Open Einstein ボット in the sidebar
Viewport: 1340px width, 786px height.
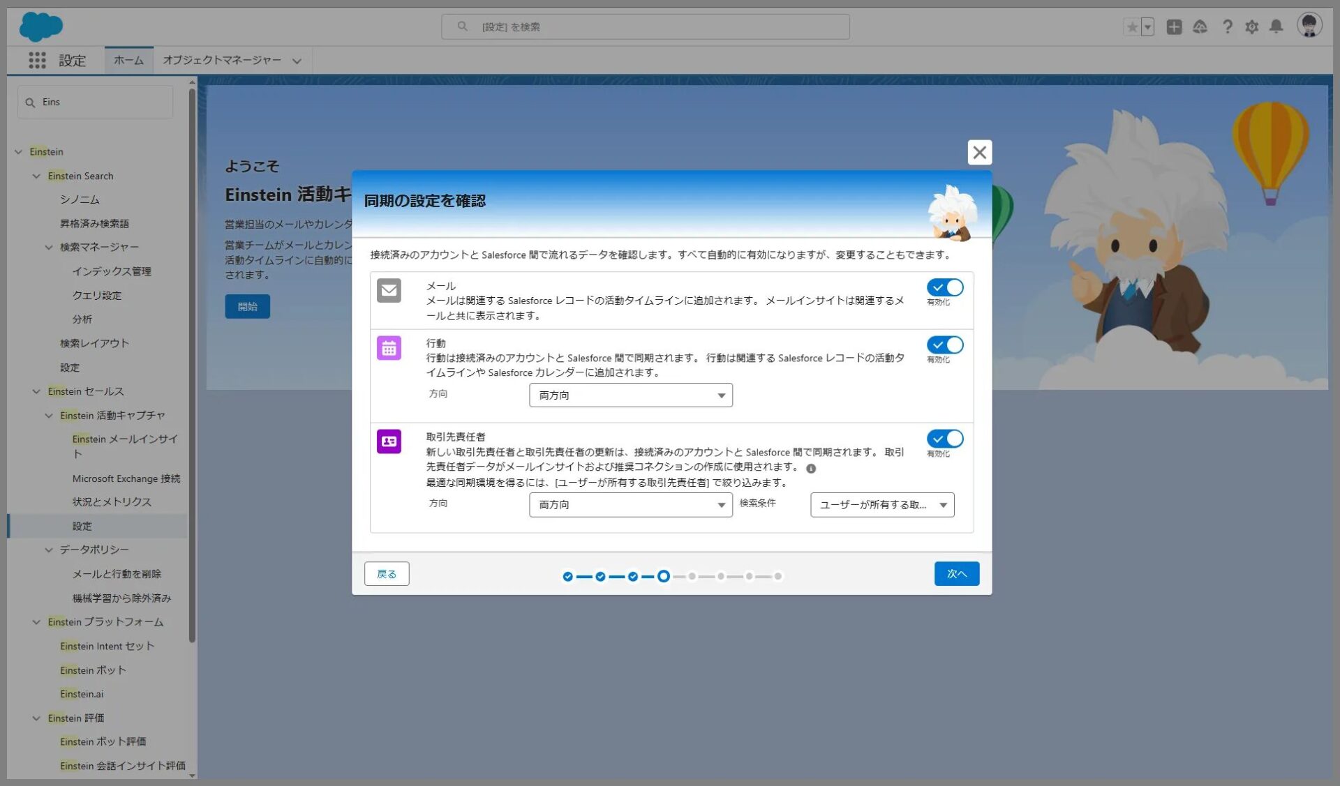pyautogui.click(x=93, y=670)
